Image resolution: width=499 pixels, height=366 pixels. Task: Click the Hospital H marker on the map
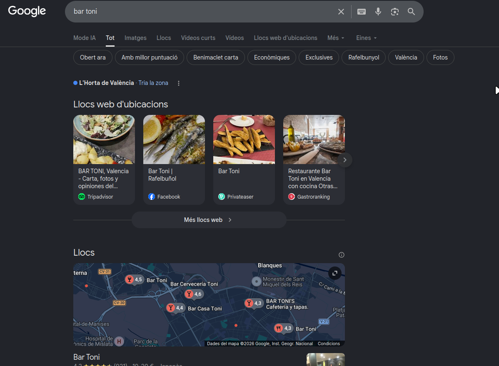[x=119, y=341]
